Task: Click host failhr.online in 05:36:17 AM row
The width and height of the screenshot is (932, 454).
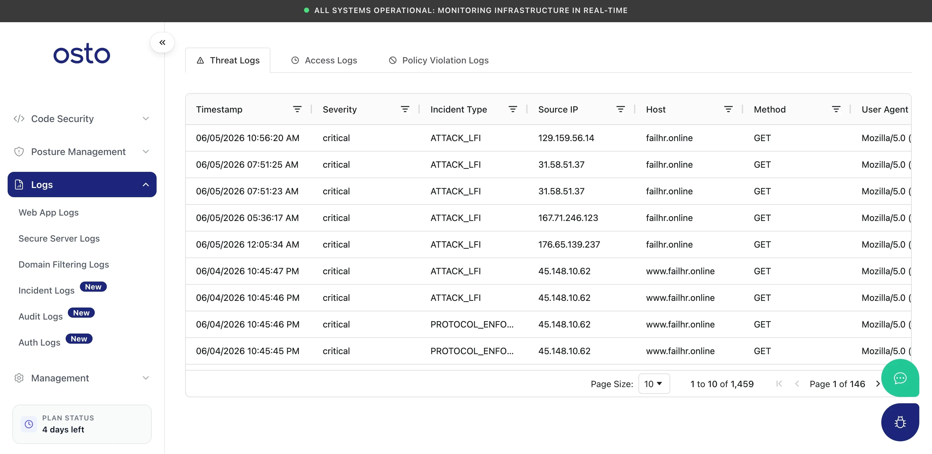Action: coord(669,218)
